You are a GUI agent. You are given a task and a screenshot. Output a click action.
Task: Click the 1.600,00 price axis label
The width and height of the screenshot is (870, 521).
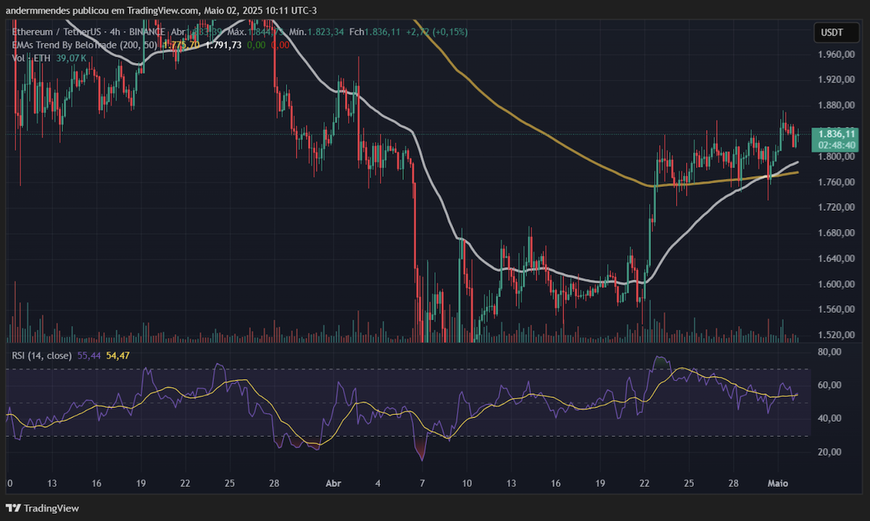pyautogui.click(x=836, y=284)
